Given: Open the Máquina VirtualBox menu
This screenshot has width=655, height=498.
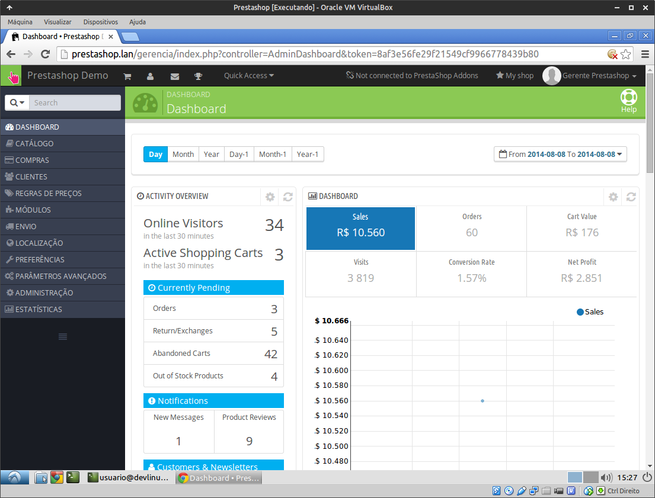Looking at the screenshot, I should pyautogui.click(x=20, y=22).
